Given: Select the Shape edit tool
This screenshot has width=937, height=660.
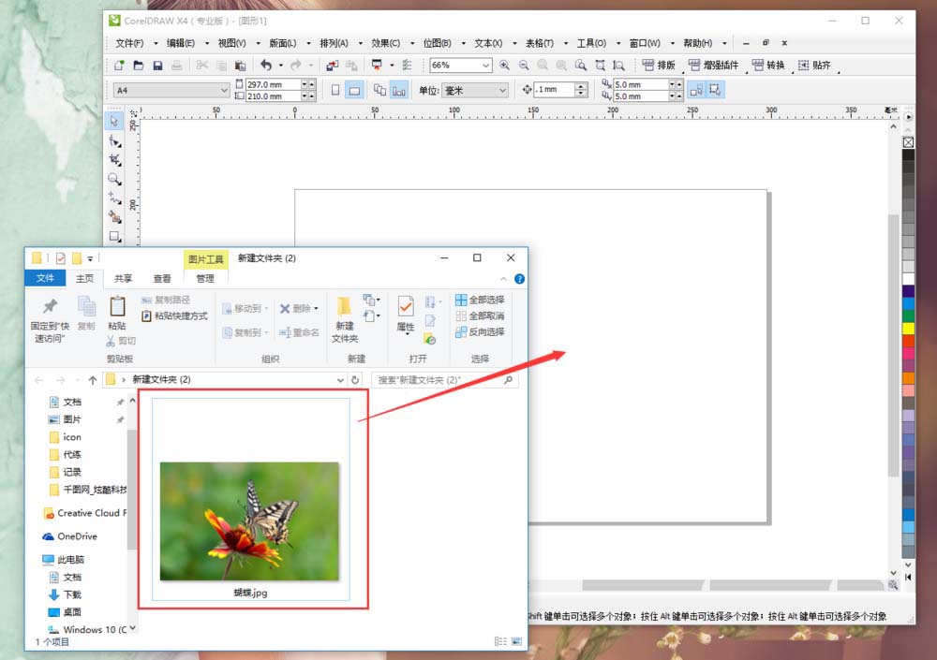Looking at the screenshot, I should point(114,140).
